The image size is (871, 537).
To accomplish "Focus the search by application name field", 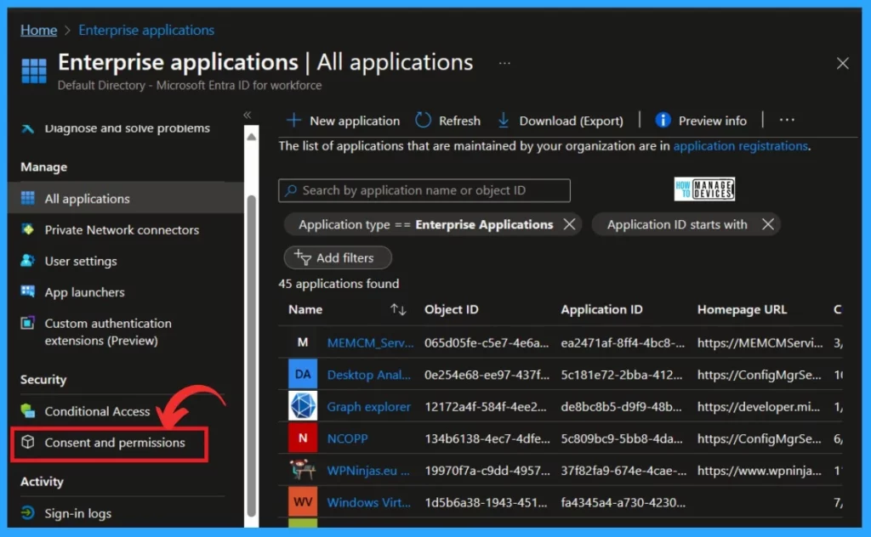I will tap(424, 190).
